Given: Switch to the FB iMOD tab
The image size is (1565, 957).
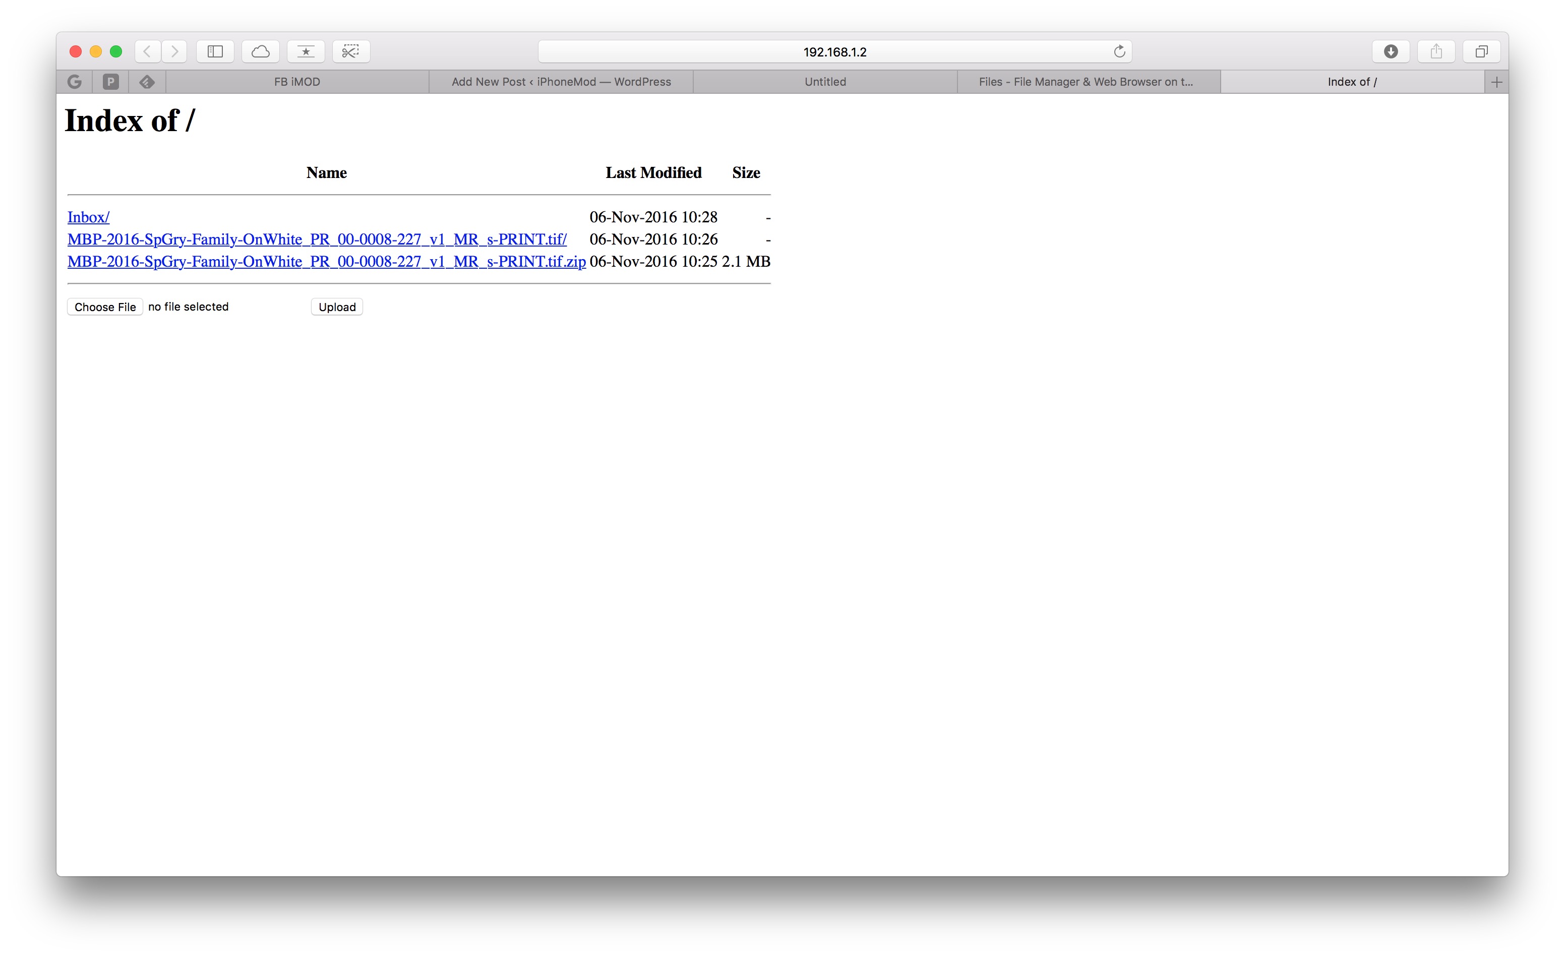Looking at the screenshot, I should [x=297, y=82].
